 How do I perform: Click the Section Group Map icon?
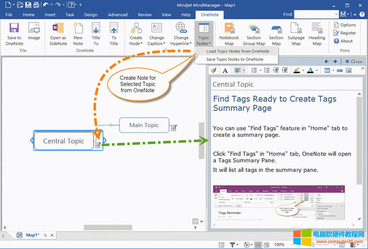(x=254, y=33)
